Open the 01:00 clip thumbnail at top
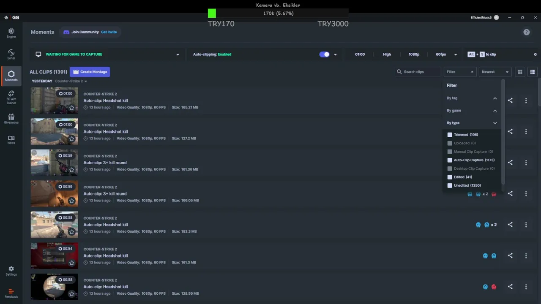The image size is (541, 304). coord(54,100)
